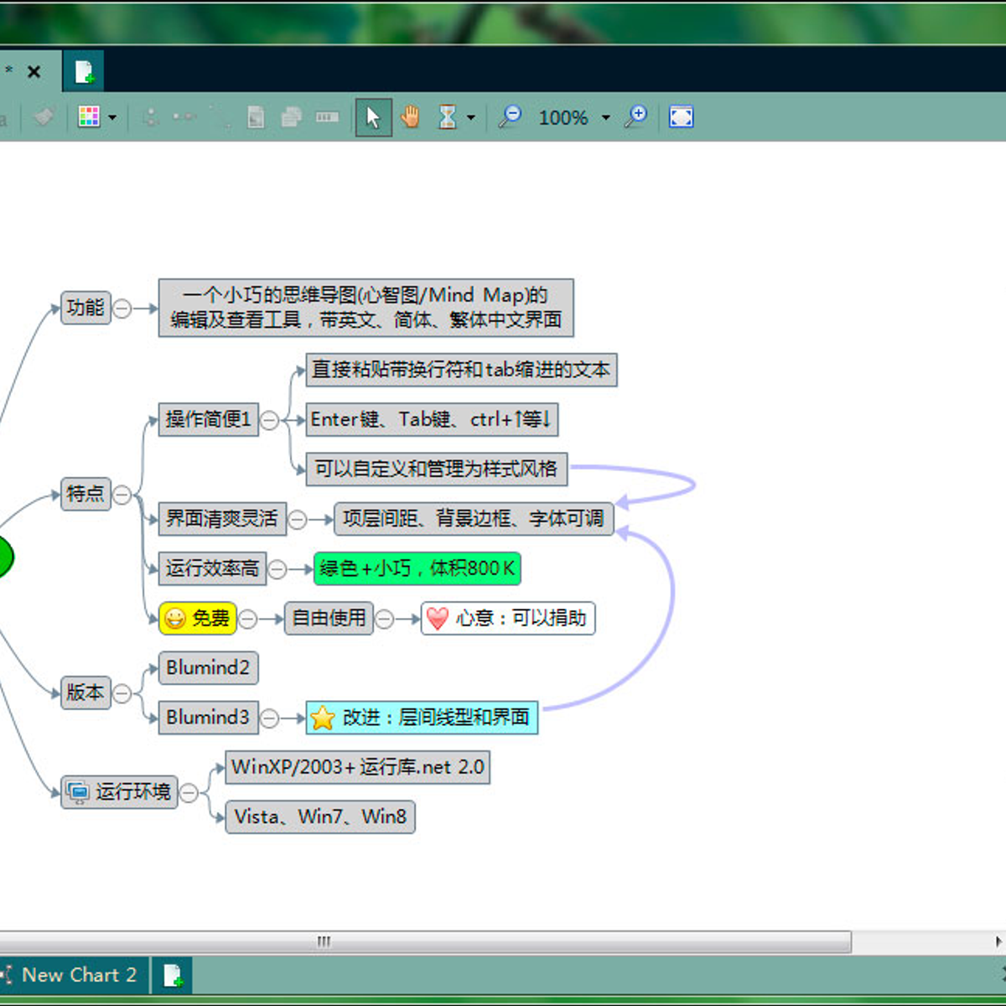Open the color theme palette icon
The width and height of the screenshot is (1006, 1006).
pos(89,117)
